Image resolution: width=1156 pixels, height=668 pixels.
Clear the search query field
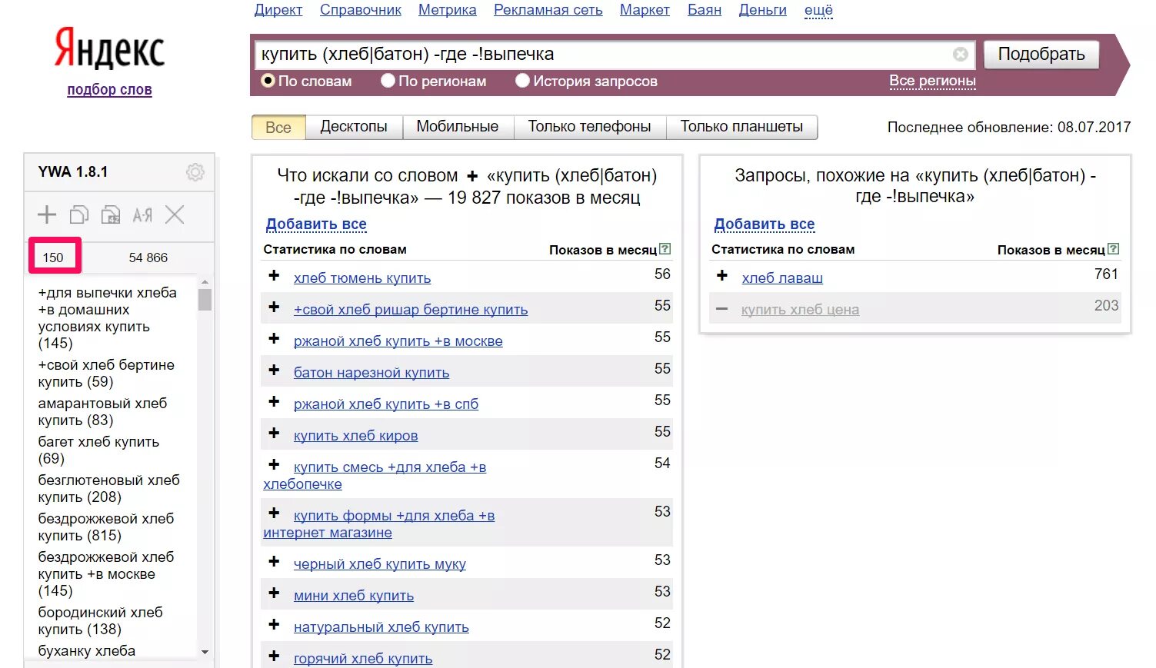(x=960, y=55)
